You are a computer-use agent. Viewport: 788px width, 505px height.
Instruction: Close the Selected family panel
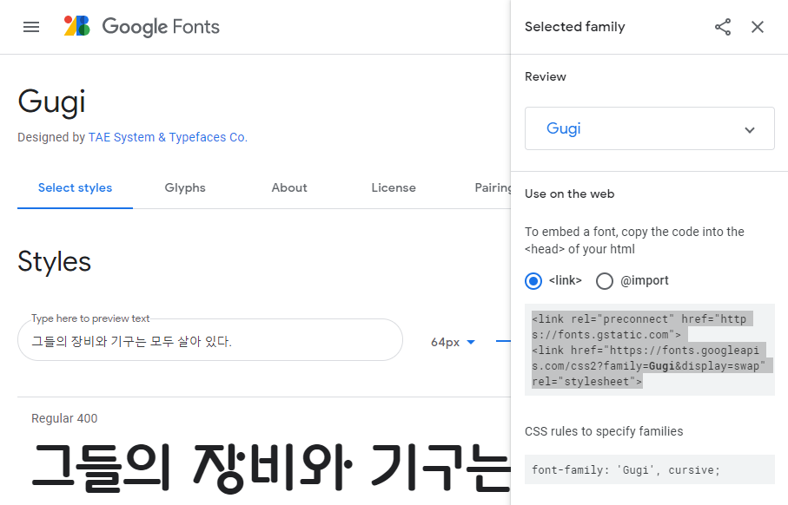(758, 27)
